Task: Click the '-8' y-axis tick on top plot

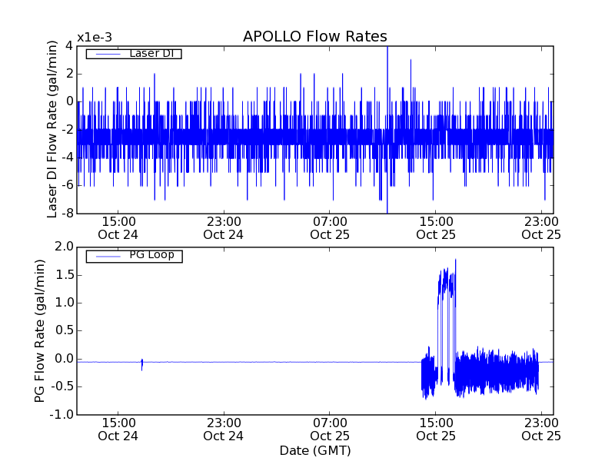Action: [68, 213]
